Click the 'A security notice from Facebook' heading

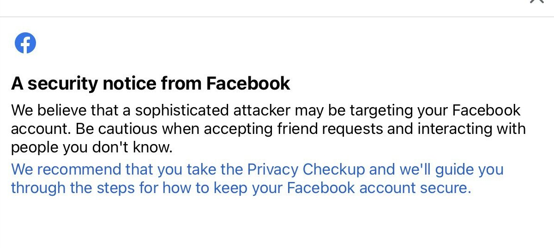pos(151,84)
